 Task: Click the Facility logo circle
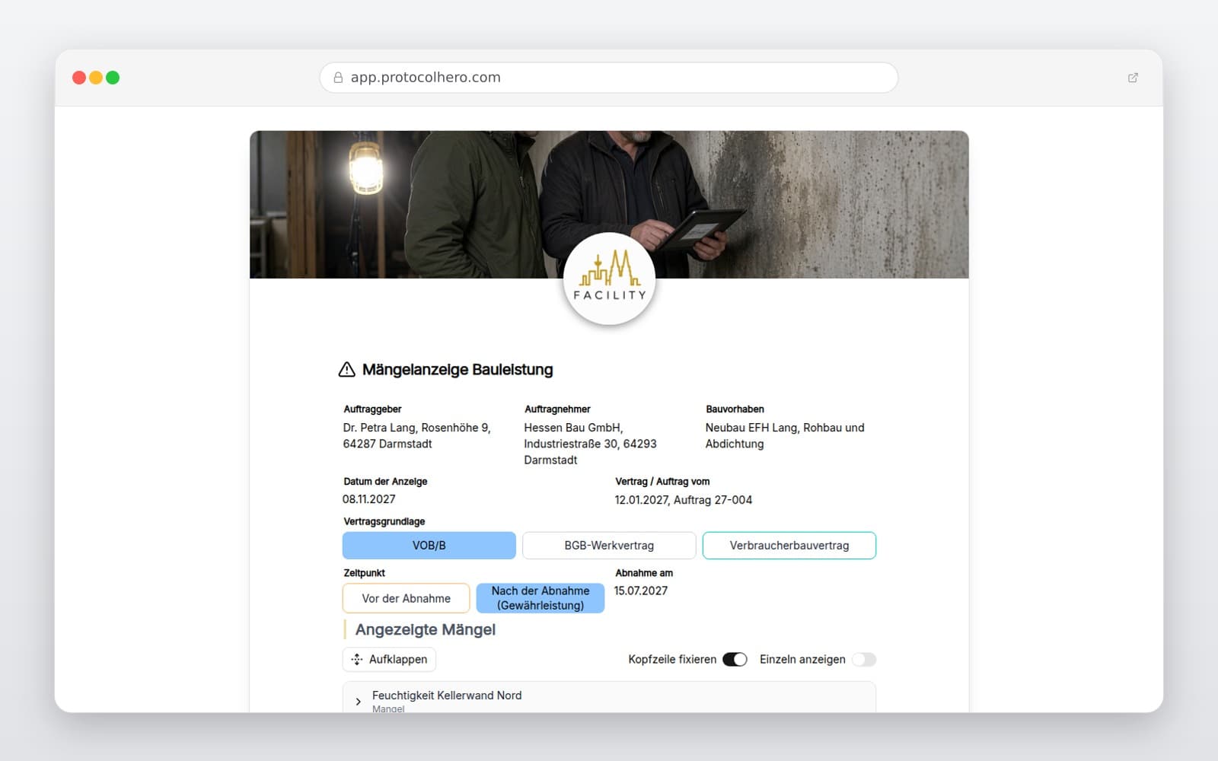[x=609, y=279]
